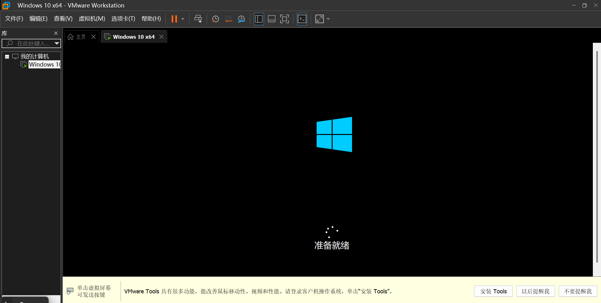The width and height of the screenshot is (601, 303).
Task: Open the 虚拟机(M) menu
Action: [x=92, y=19]
